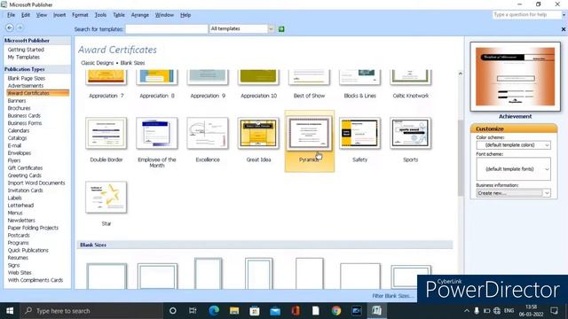Click the network globe tray icon
The image size is (568, 319).
point(497,311)
